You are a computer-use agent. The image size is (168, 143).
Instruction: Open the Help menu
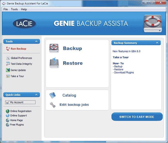pos(24,9)
